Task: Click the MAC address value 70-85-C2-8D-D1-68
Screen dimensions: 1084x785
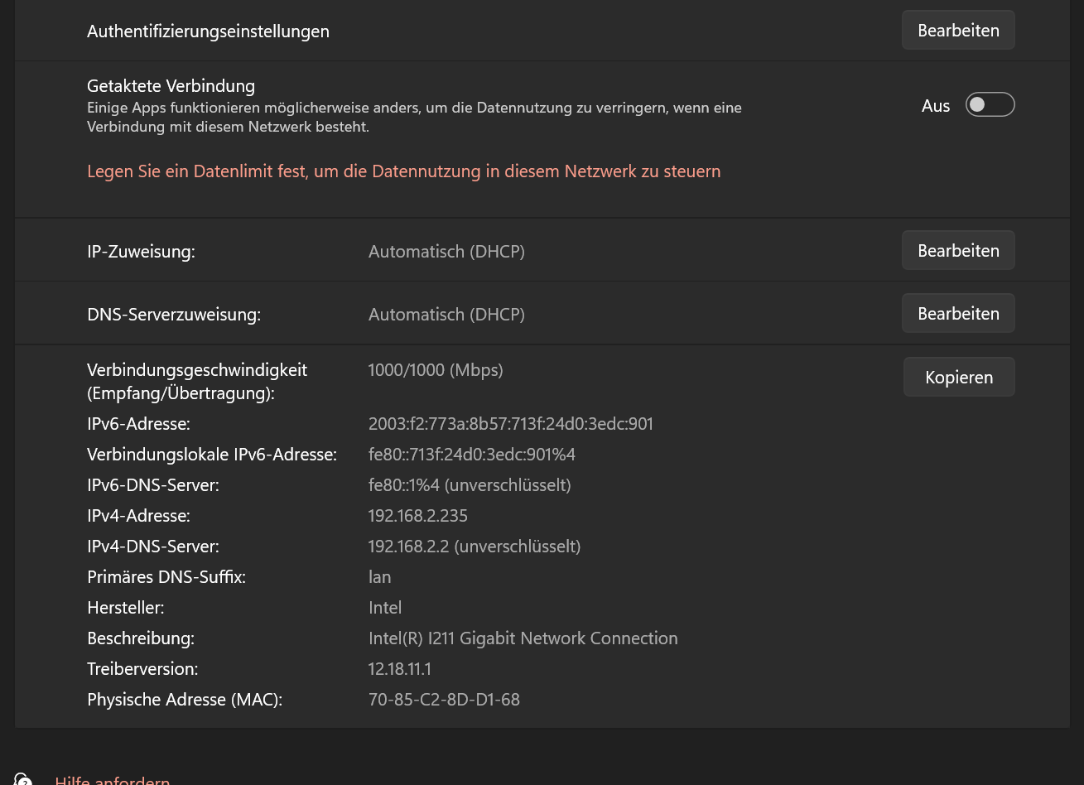Action: [444, 700]
